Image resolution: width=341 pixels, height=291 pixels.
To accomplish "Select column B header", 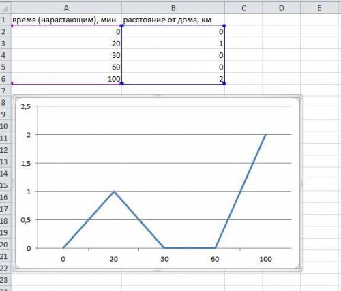I will (x=173, y=8).
